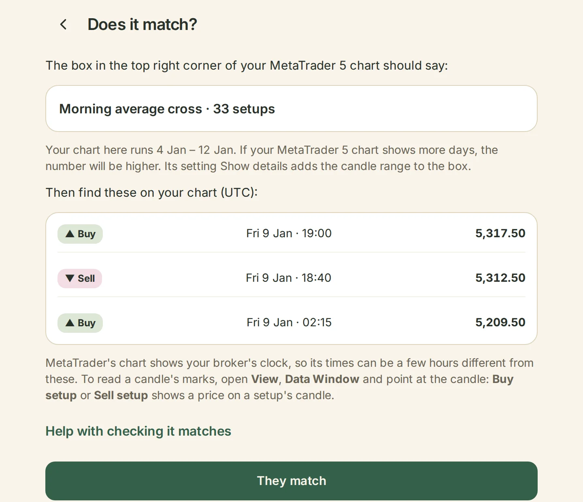Click the price 5,312.50
This screenshot has height=502, width=583.
point(500,278)
